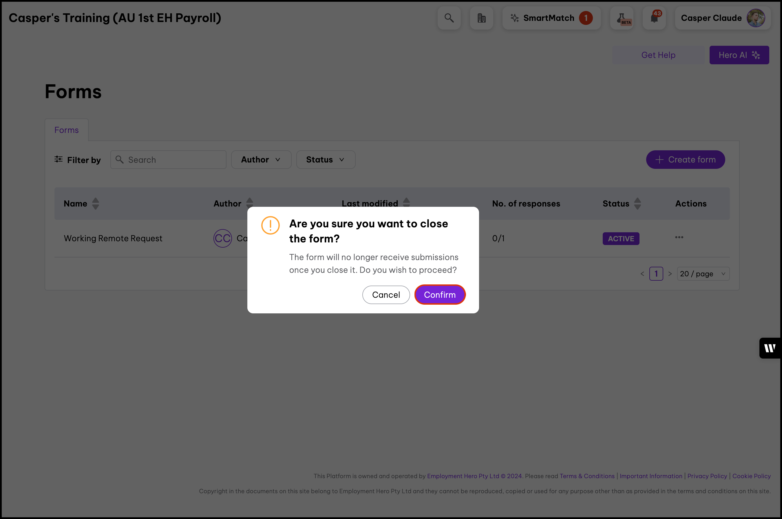Click the filter sliders icon
Viewport: 782px width, 519px height.
pyautogui.click(x=59, y=159)
